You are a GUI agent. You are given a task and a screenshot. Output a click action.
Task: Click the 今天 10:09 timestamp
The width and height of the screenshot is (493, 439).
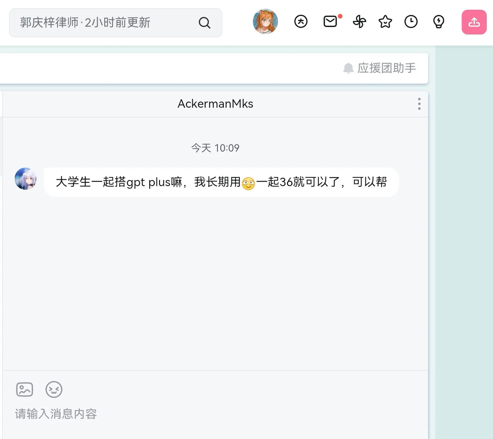(x=215, y=148)
